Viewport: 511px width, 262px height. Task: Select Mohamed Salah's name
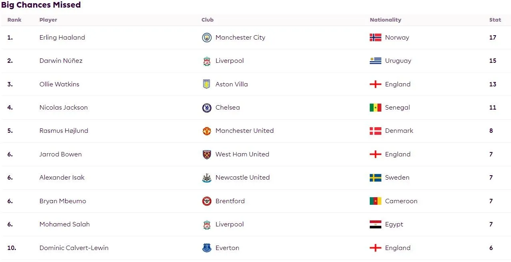point(64,224)
